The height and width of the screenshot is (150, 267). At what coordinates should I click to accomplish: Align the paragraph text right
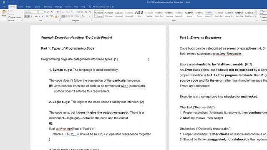click(69, 16)
